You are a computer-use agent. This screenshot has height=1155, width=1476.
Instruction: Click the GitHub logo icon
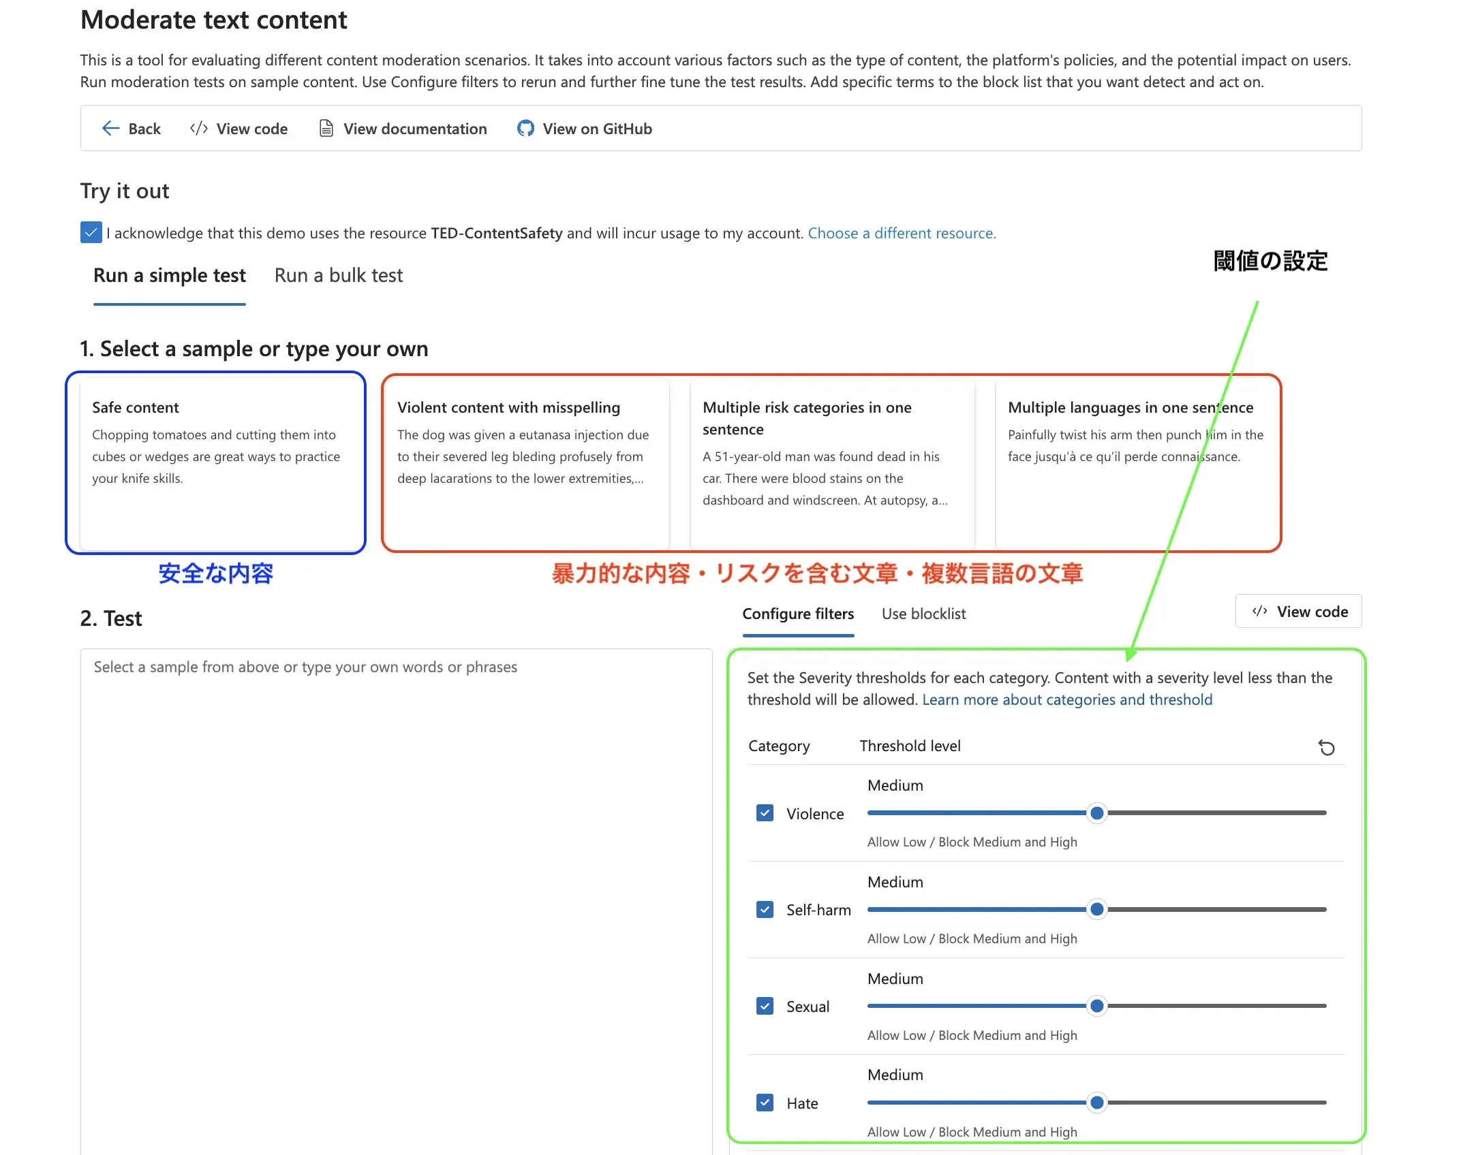tap(525, 128)
